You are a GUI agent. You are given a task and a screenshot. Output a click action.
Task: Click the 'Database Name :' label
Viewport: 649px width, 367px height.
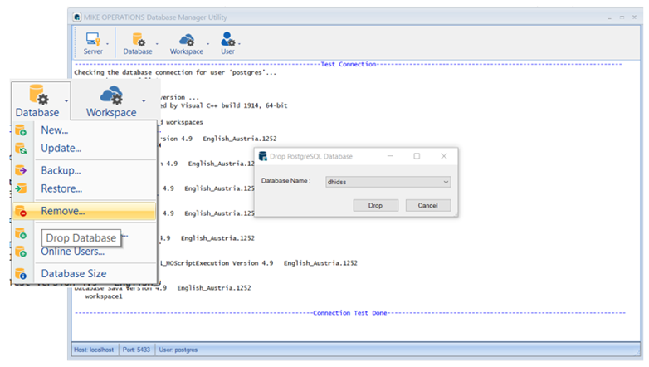[285, 181]
